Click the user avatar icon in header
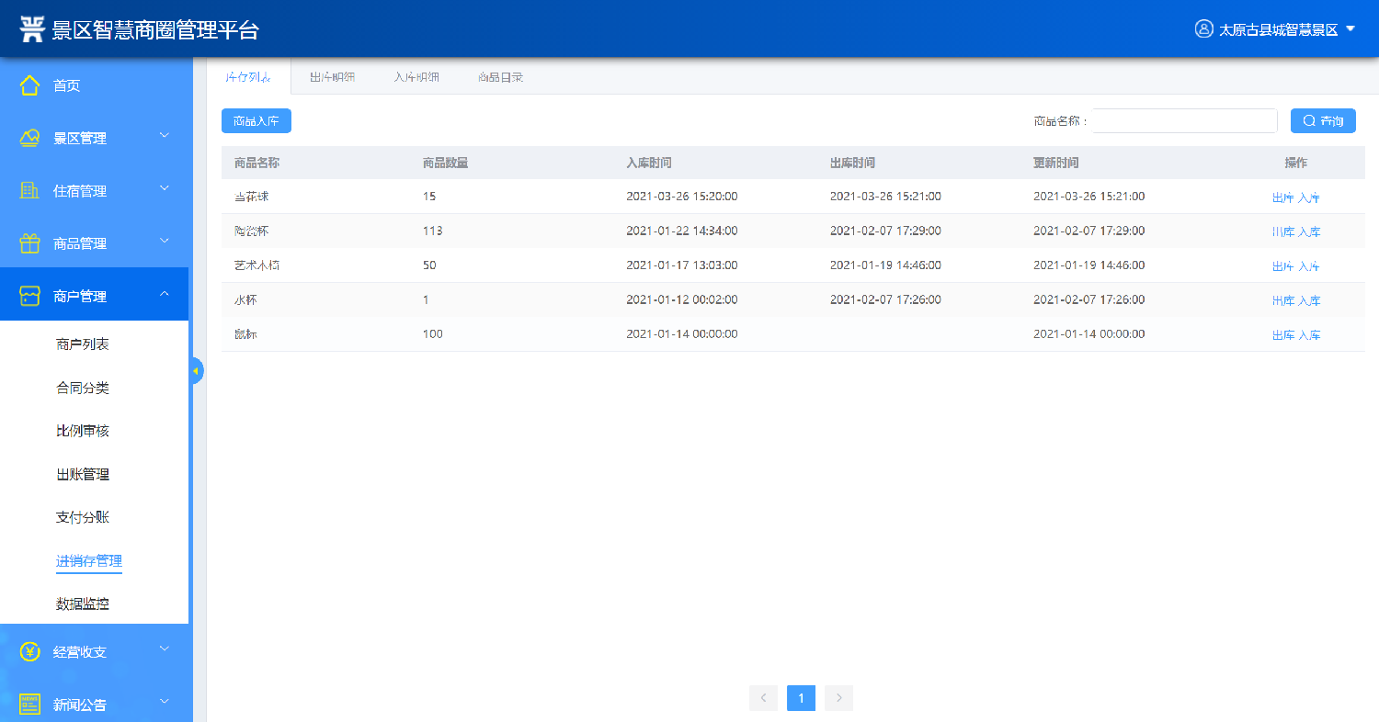Viewport: 1379px width, 722px height. tap(1203, 28)
